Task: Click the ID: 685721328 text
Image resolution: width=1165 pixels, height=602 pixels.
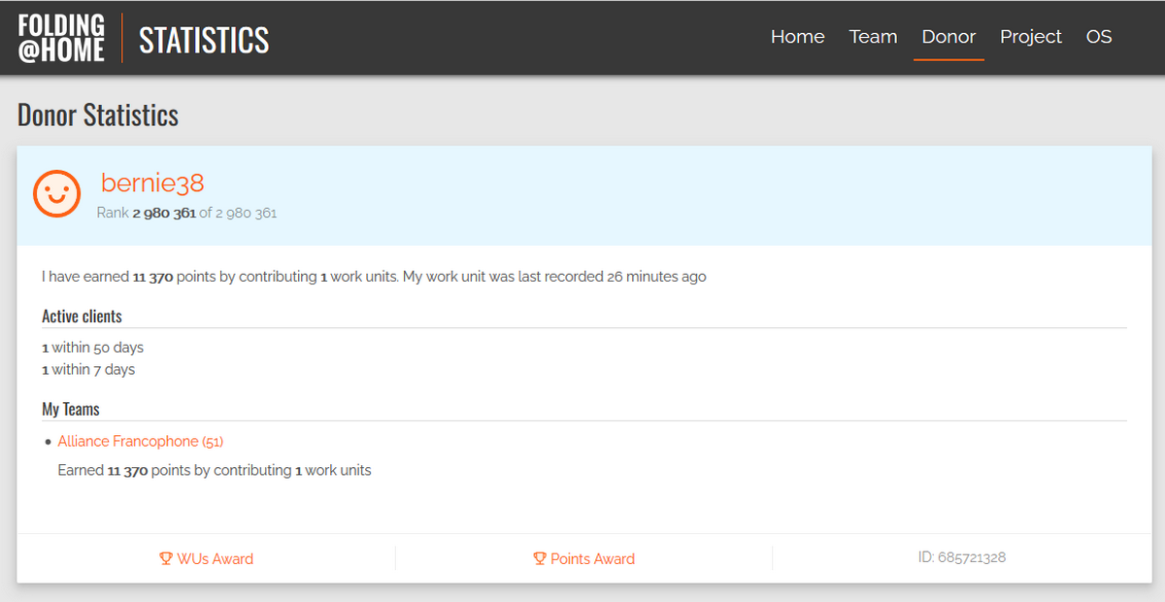Action: [x=962, y=557]
